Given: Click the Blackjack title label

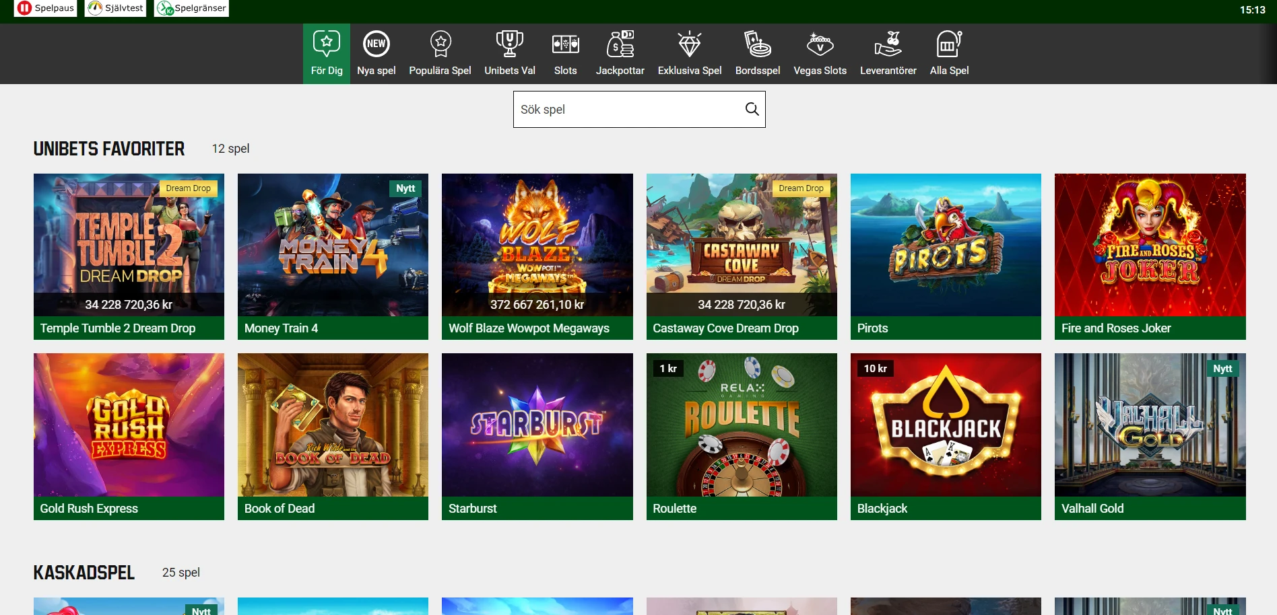Looking at the screenshot, I should [x=882, y=509].
